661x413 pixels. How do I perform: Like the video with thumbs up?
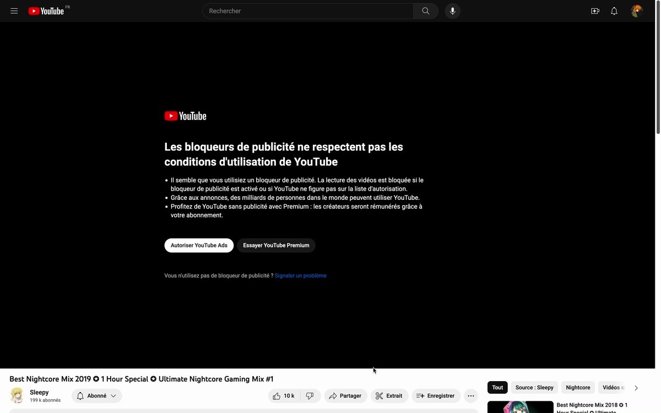[284, 396]
